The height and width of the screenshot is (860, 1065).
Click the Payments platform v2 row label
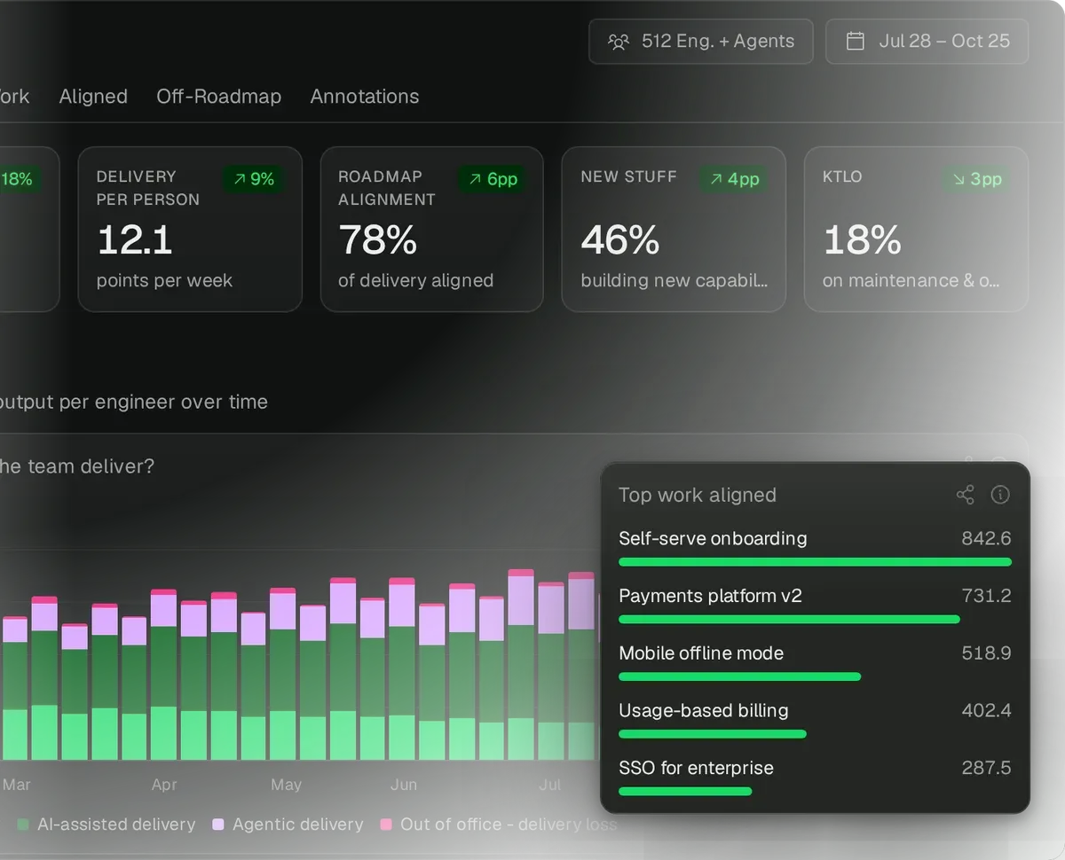tap(710, 596)
